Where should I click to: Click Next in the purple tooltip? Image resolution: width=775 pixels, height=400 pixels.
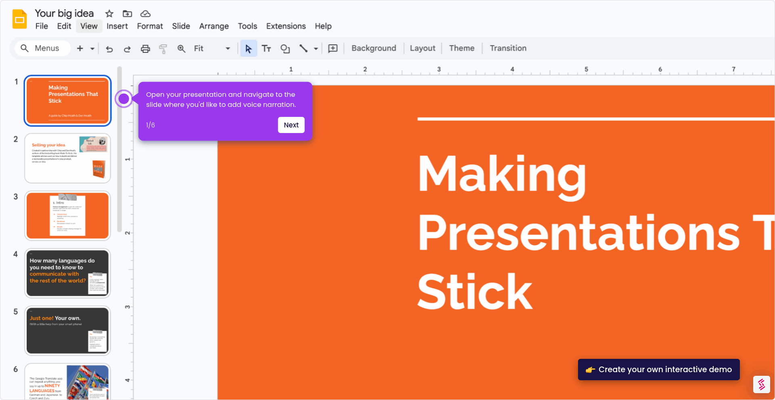click(x=291, y=125)
